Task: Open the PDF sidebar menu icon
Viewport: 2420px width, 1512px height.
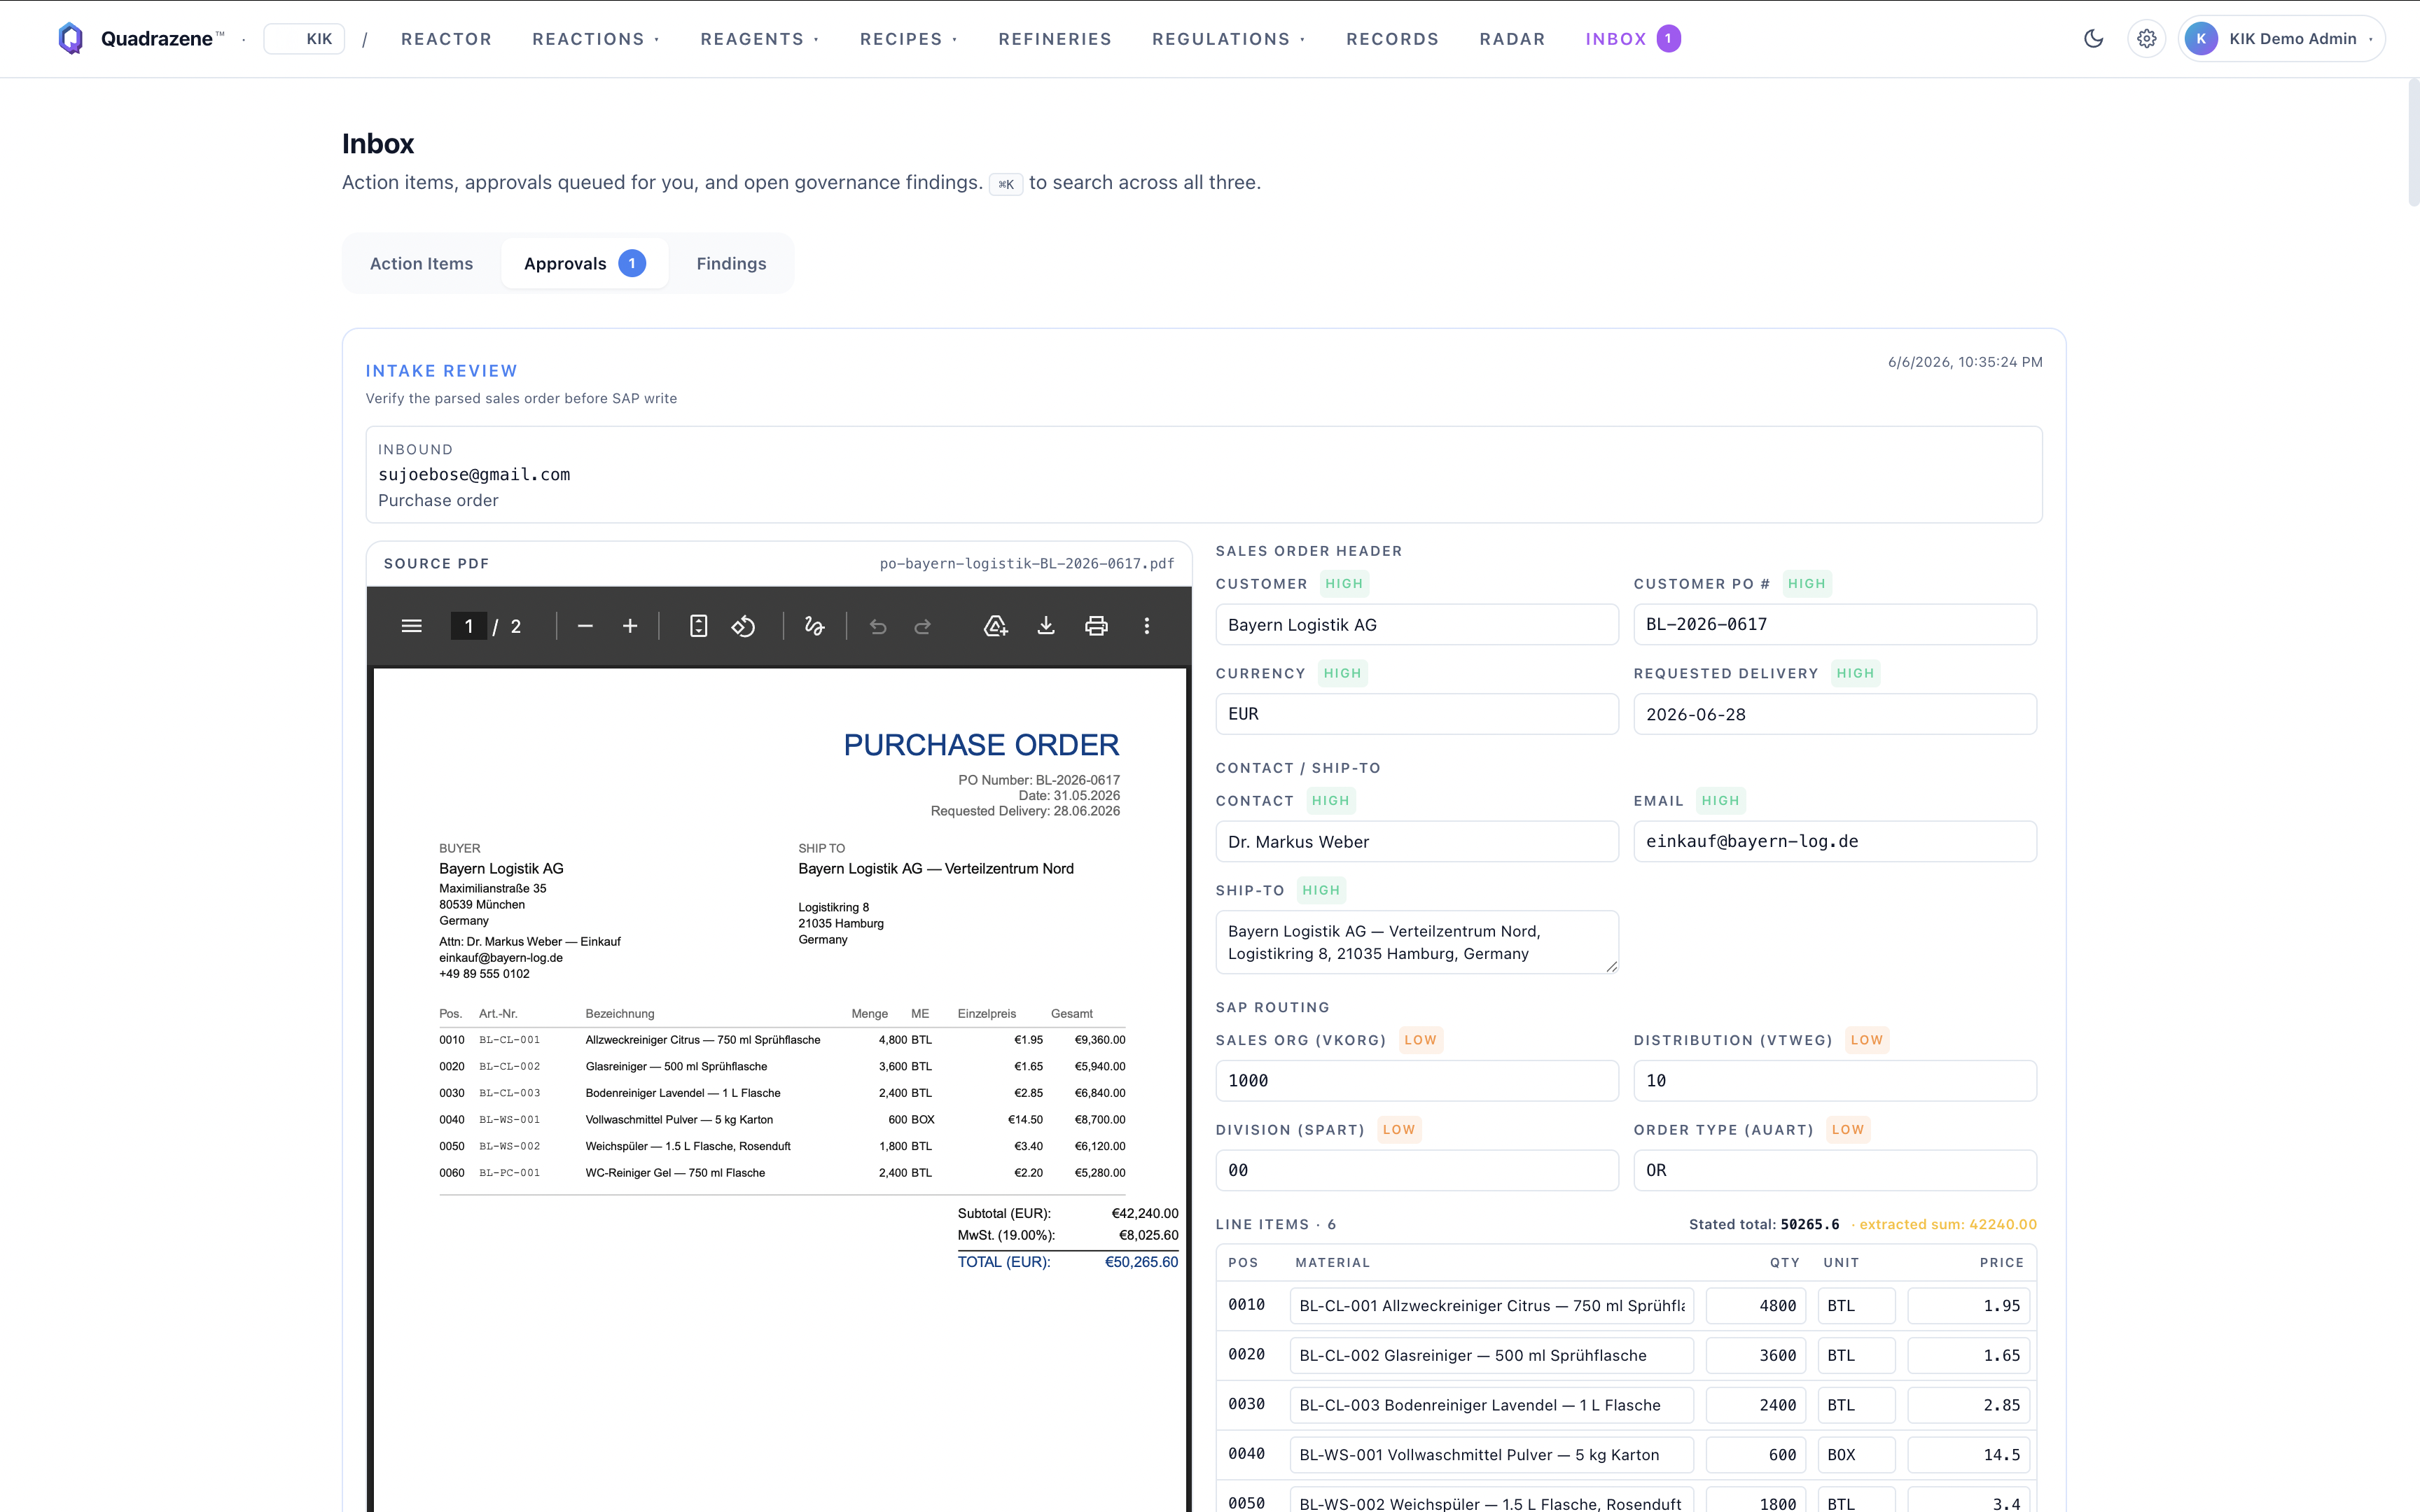Action: pos(411,626)
